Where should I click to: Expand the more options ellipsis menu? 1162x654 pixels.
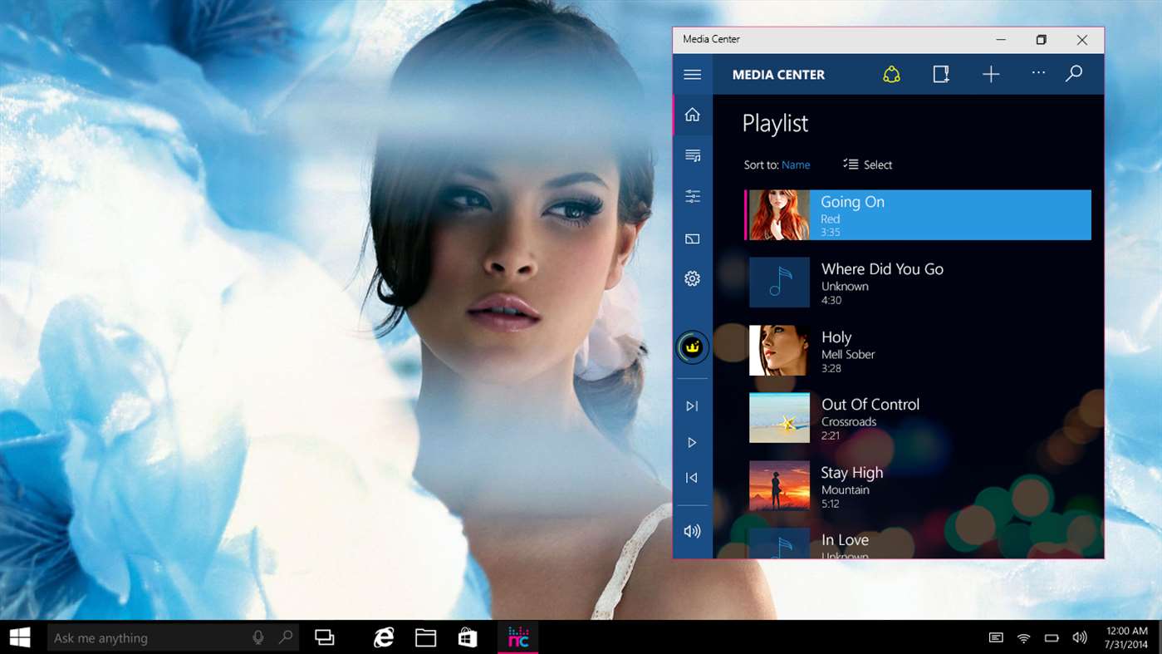click(1038, 73)
